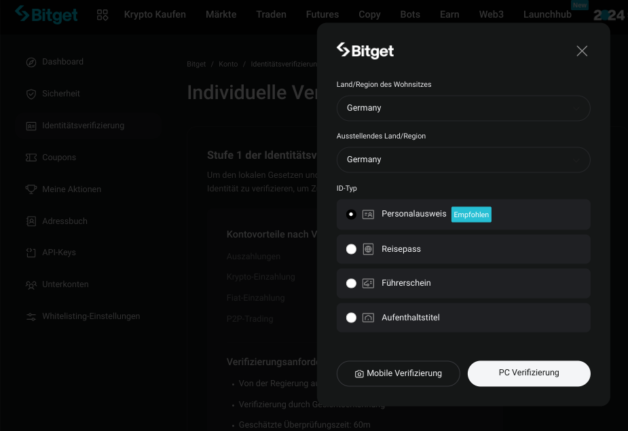This screenshot has width=628, height=431.
Task: Click the Aufenthaltstitel permit icon
Action: click(x=368, y=318)
